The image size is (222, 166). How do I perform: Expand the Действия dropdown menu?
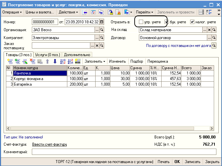point(68,12)
